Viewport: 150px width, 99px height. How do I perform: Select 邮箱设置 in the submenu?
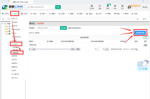tap(15, 53)
